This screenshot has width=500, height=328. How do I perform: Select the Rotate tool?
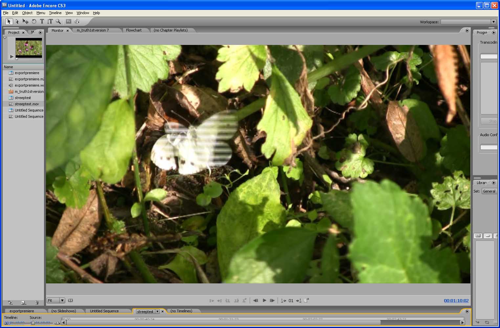point(34,21)
